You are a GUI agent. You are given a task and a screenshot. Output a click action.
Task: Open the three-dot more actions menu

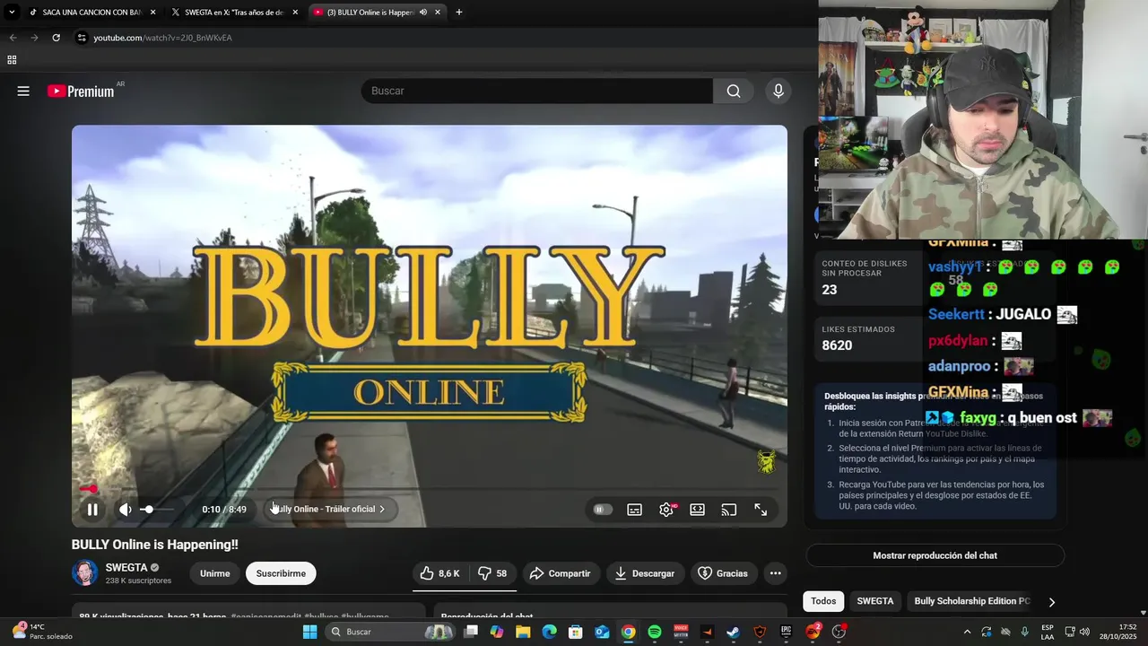(775, 573)
